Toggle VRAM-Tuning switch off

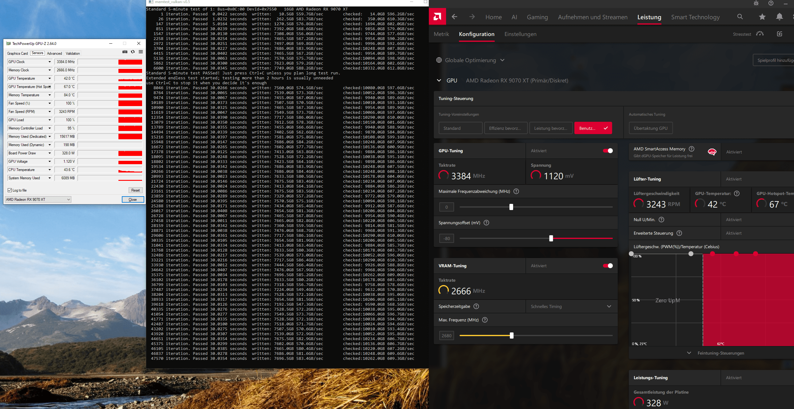tap(608, 266)
